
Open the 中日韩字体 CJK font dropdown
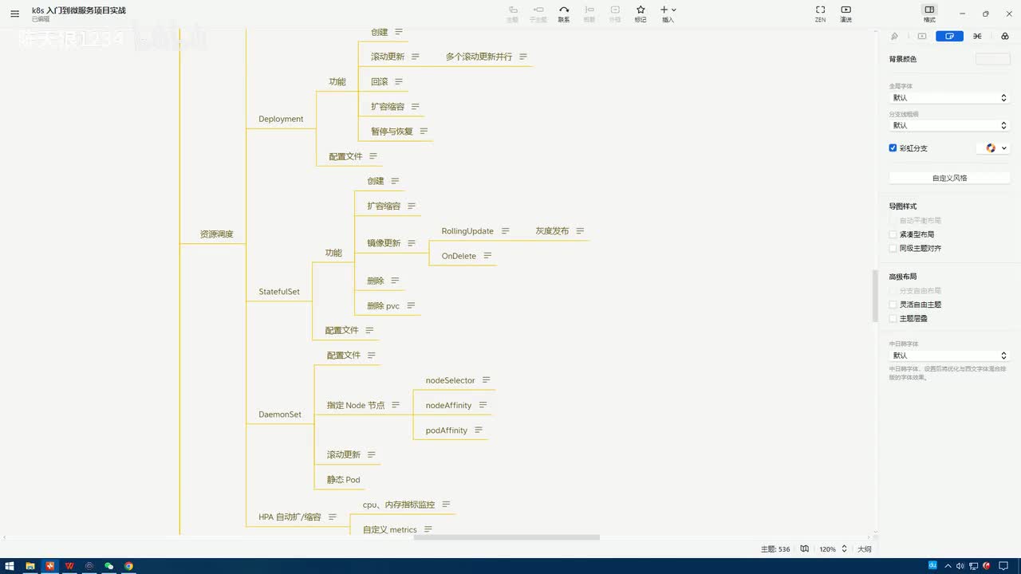949,356
